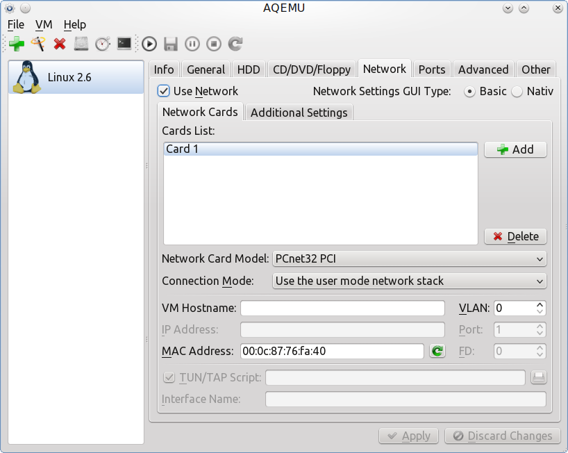Image resolution: width=568 pixels, height=453 pixels.
Task: Click the TUN/TAP Script path field
Action: [395, 377]
